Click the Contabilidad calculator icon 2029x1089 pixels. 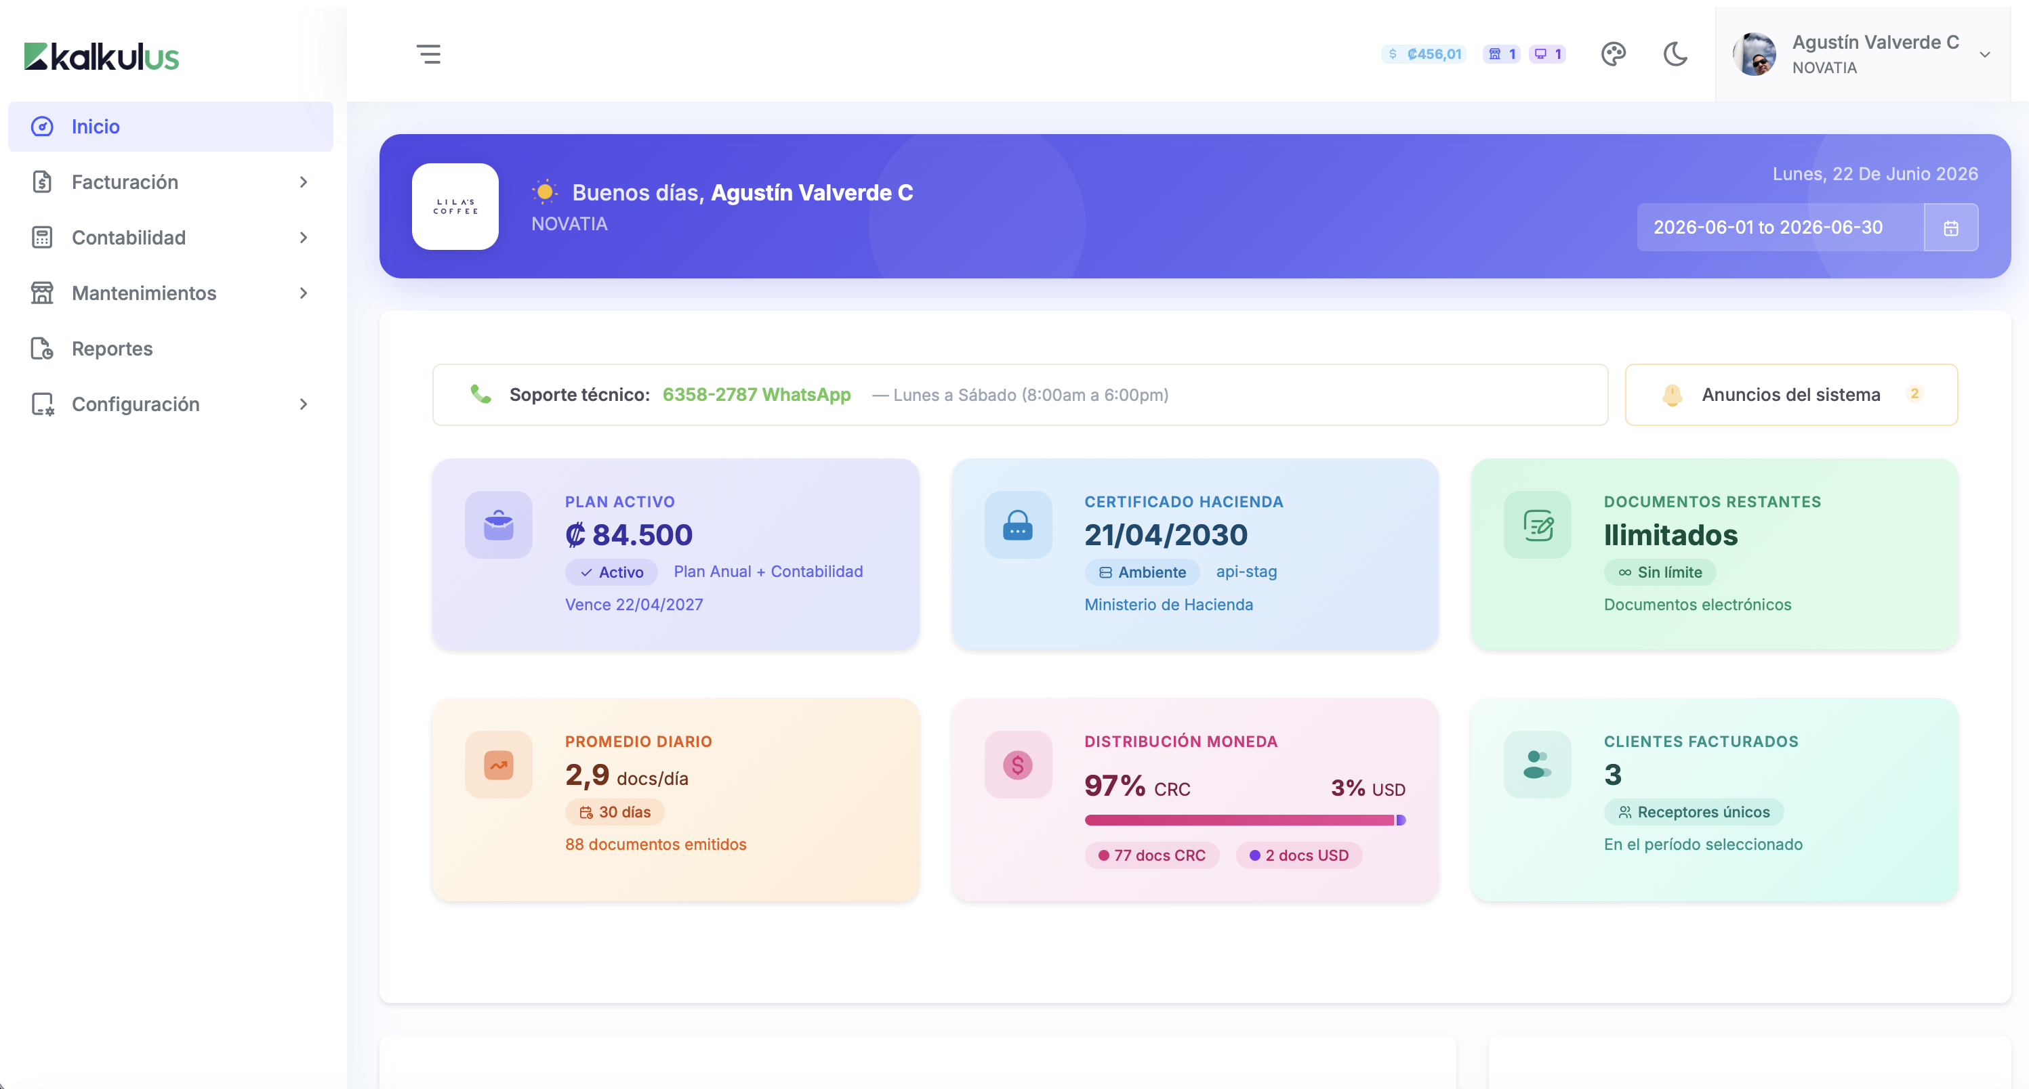pos(42,237)
